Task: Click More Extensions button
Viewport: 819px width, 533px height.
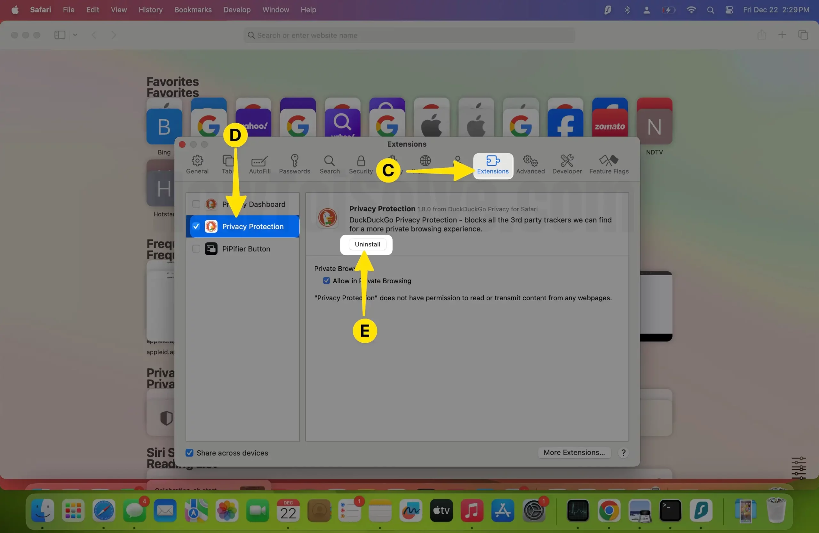Action: 573,452
